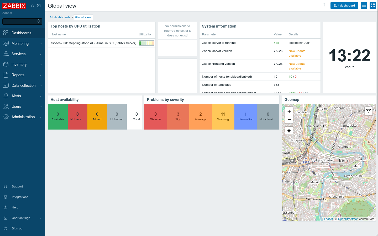Image resolution: width=378 pixels, height=236 pixels.
Task: Zoom in on the Geomap
Action: coord(289,111)
